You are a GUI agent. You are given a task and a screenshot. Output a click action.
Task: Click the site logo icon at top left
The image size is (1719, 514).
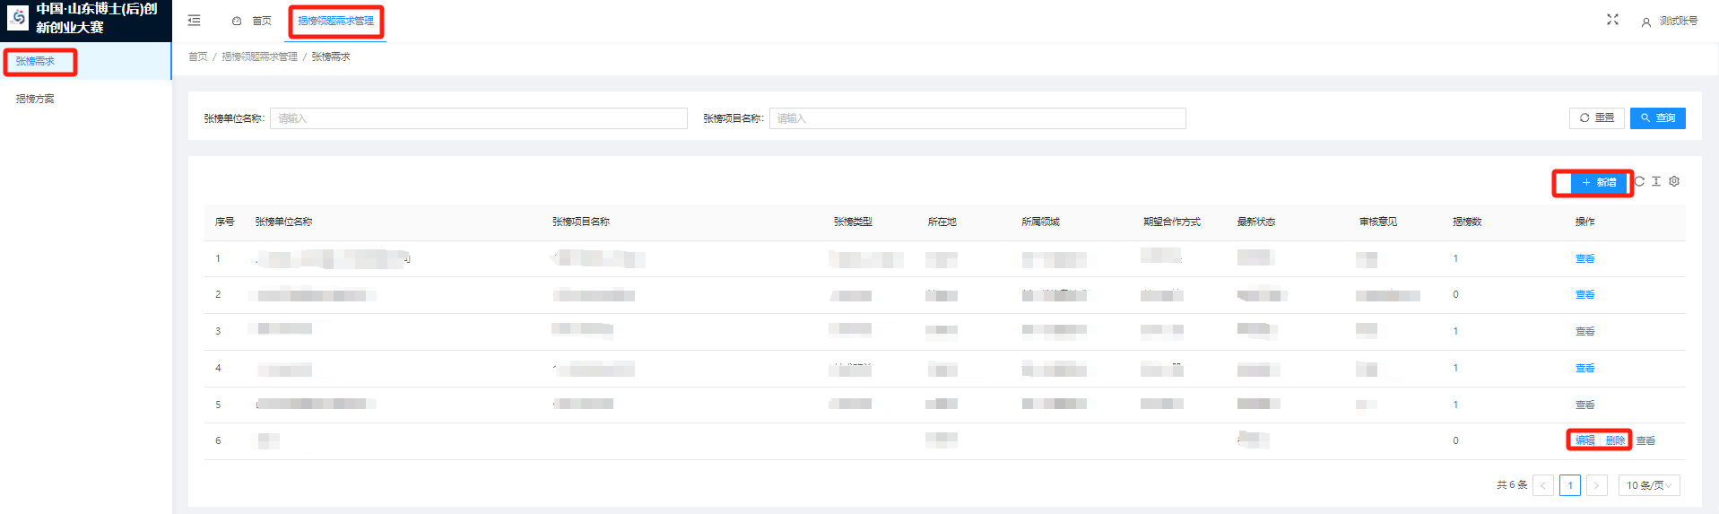click(x=18, y=18)
